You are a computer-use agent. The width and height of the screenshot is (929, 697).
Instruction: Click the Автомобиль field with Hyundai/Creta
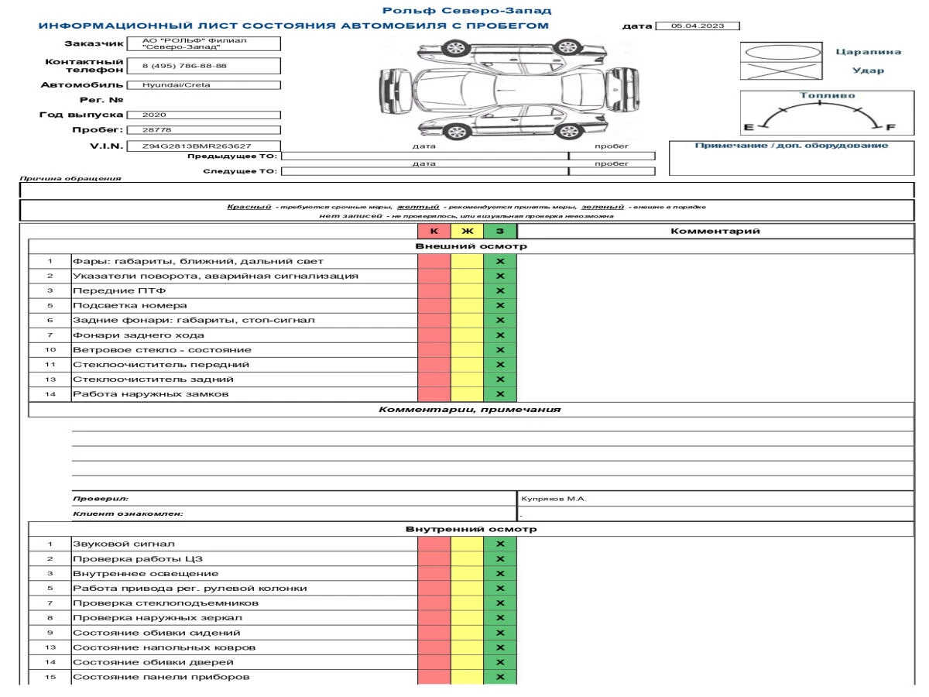pos(203,85)
